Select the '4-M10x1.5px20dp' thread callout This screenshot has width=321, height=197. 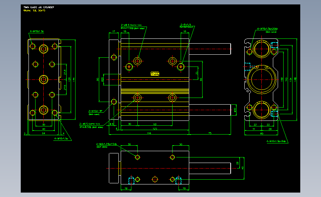coord(267,29)
